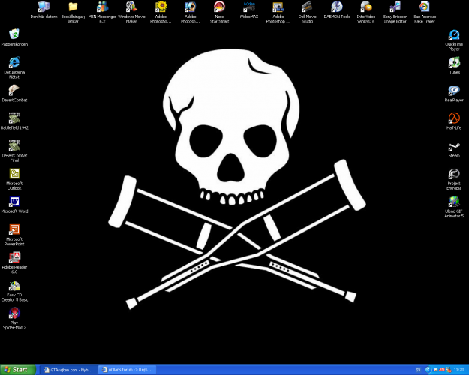Open the Papperskorgen recycle bin
The image size is (469, 375).
pyautogui.click(x=14, y=34)
